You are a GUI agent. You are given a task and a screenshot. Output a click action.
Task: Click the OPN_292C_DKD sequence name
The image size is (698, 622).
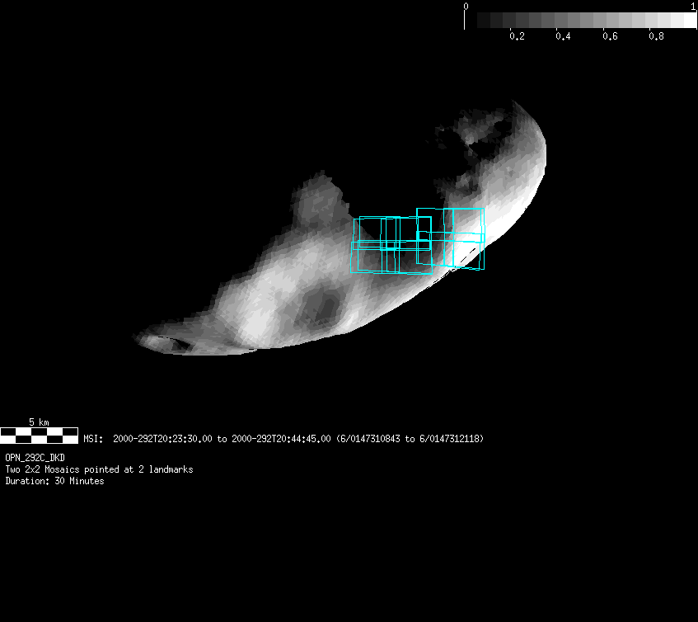click(x=35, y=457)
